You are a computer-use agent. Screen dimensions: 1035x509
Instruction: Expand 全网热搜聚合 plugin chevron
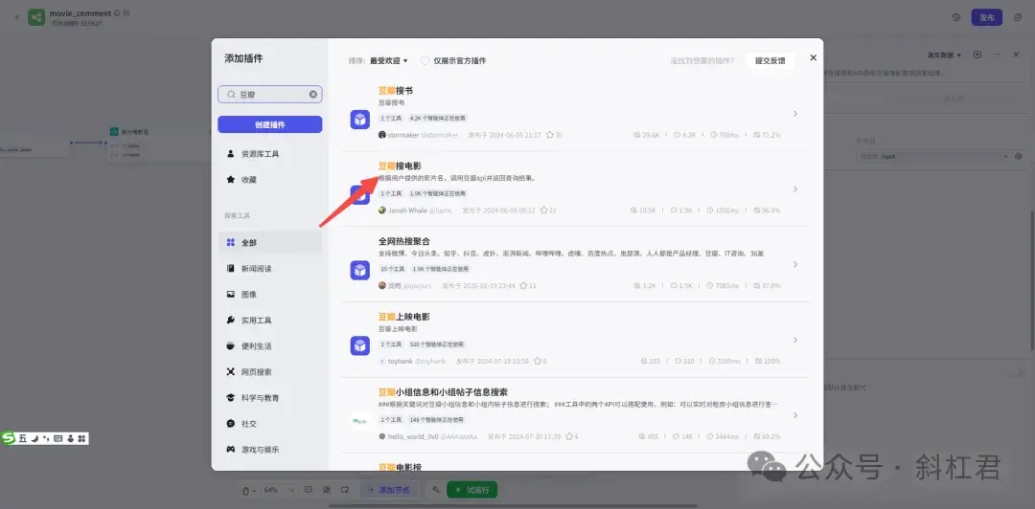(x=795, y=264)
